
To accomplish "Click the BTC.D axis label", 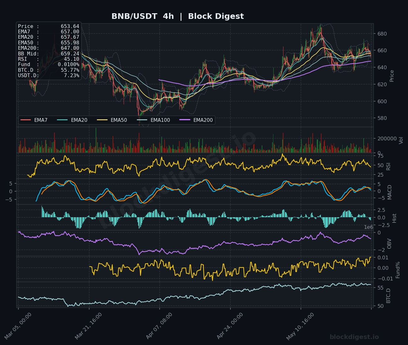I will (388, 296).
